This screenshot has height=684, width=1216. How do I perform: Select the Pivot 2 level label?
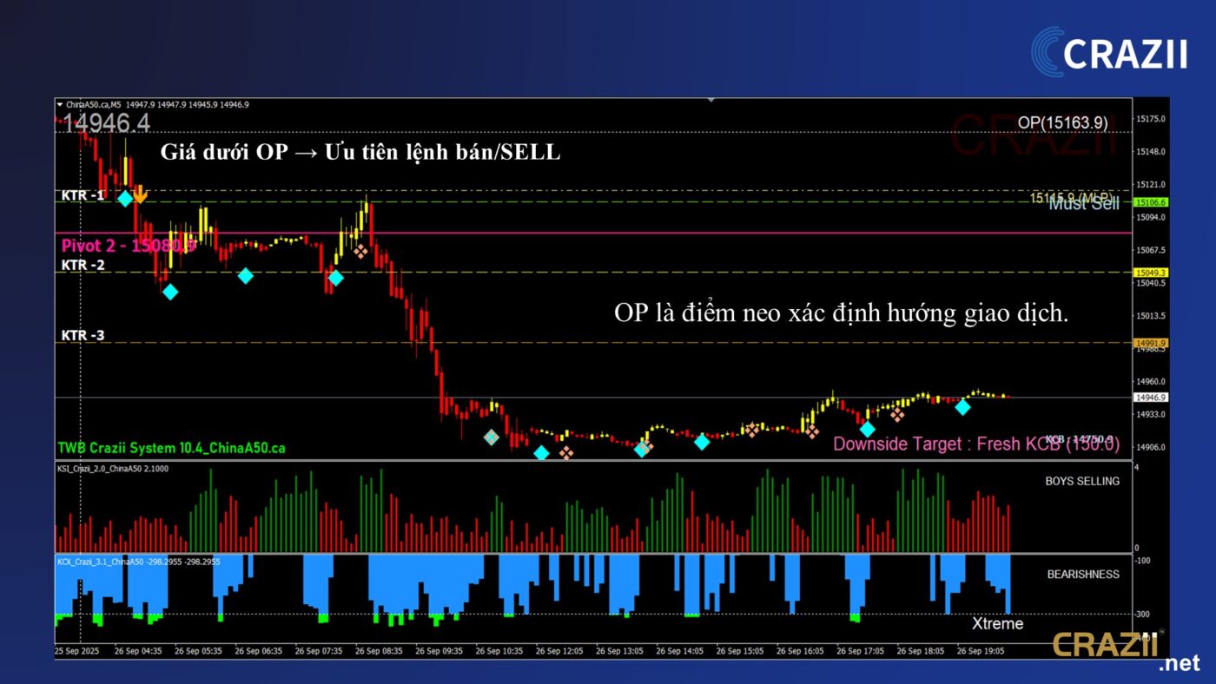coord(126,246)
